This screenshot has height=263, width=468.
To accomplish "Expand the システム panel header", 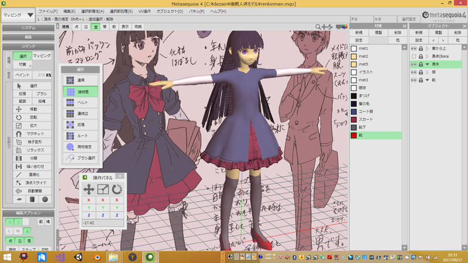I will (28, 27).
